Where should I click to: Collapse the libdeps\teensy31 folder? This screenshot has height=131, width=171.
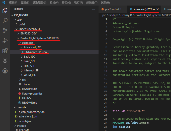[17, 29]
